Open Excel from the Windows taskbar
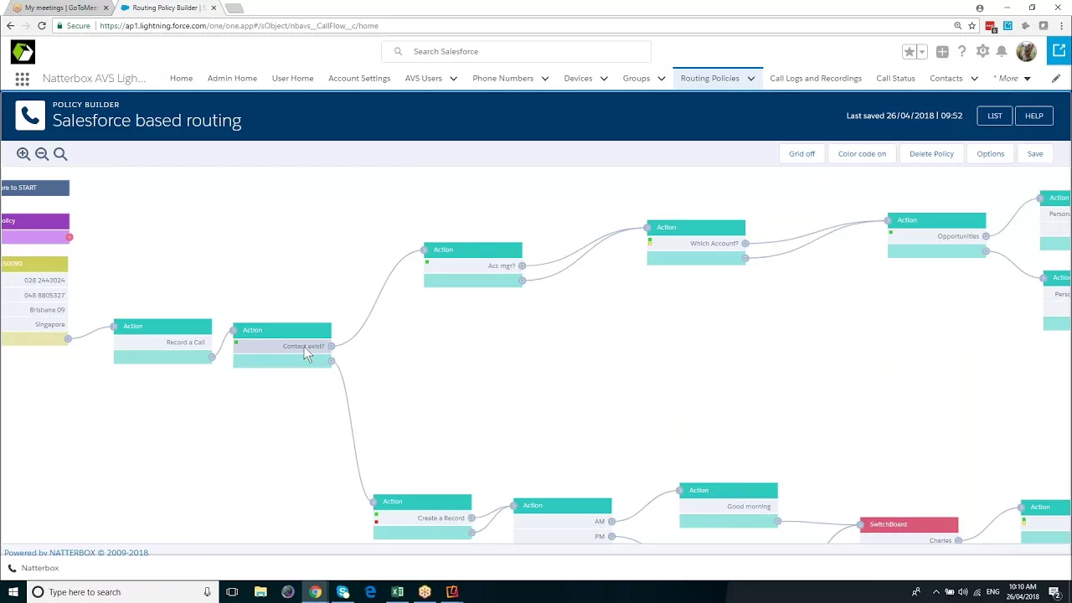Screen dimensions: 1072x603 (398, 592)
